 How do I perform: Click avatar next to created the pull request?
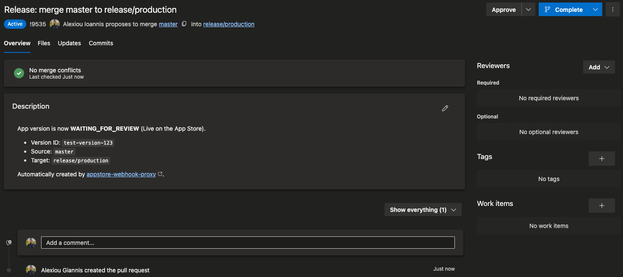click(31, 270)
